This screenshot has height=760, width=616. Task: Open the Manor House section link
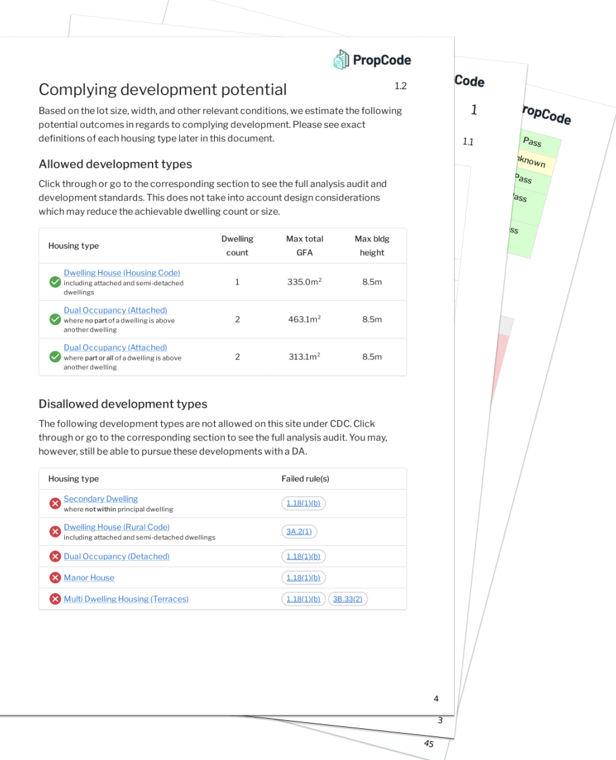coord(88,578)
